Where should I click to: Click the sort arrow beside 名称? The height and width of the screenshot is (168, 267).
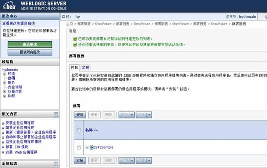click(x=96, y=130)
